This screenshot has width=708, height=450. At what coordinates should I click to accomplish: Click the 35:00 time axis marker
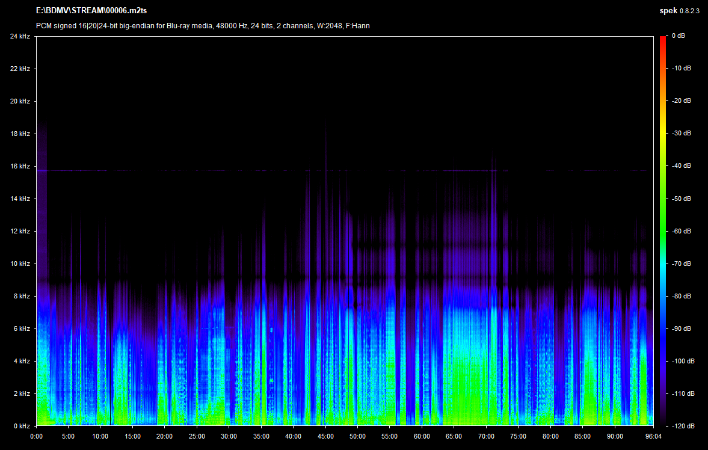click(x=261, y=436)
